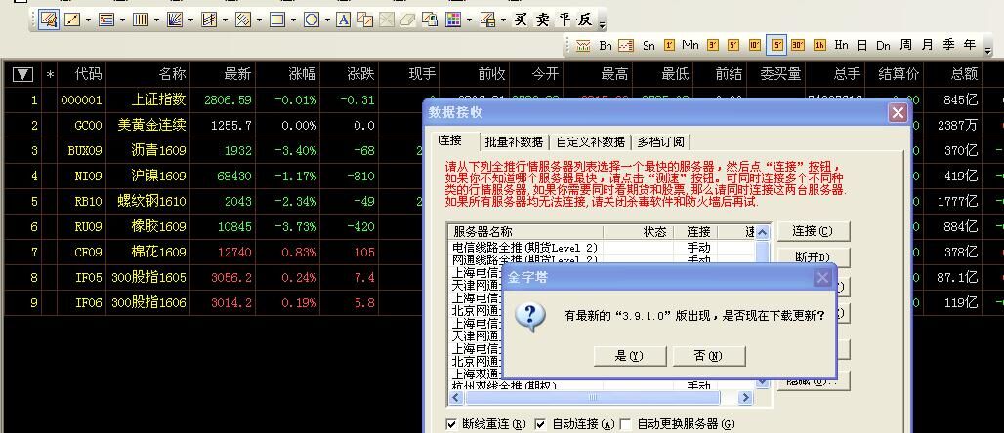The image size is (1004, 433).
Task: Expand dropdown arrow beside trend line tool
Action: [89, 20]
